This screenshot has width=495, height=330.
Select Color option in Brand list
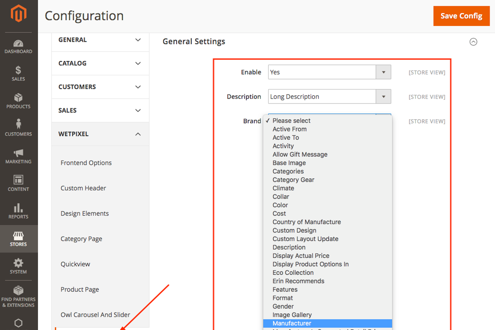pos(328,205)
